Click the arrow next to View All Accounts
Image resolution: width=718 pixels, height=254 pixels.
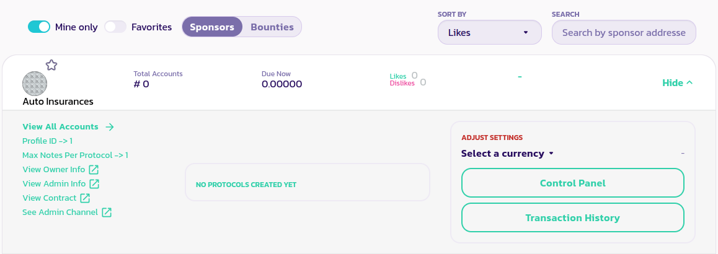(110, 127)
